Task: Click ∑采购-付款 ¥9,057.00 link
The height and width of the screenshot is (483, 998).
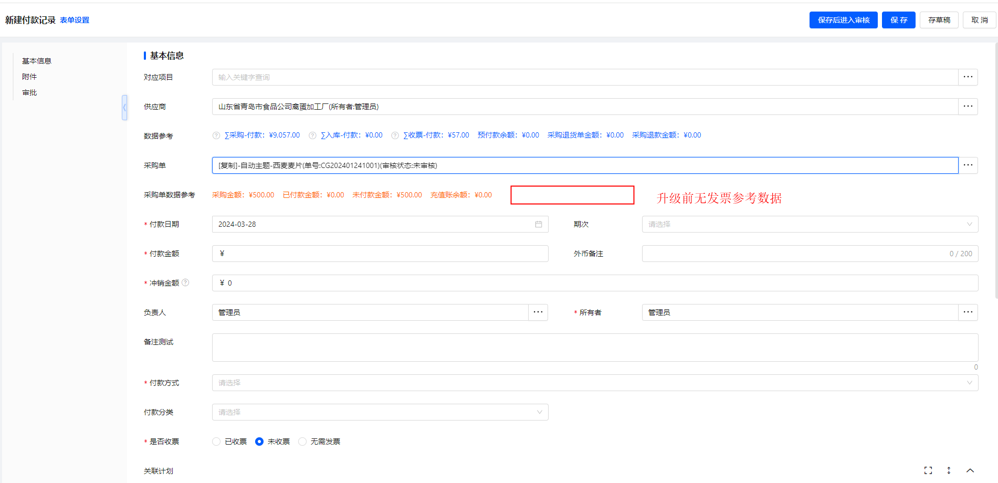Action: click(262, 135)
